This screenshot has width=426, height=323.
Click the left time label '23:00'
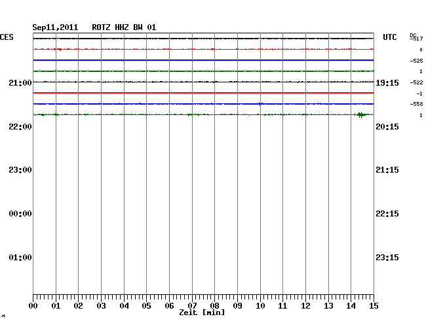point(20,170)
